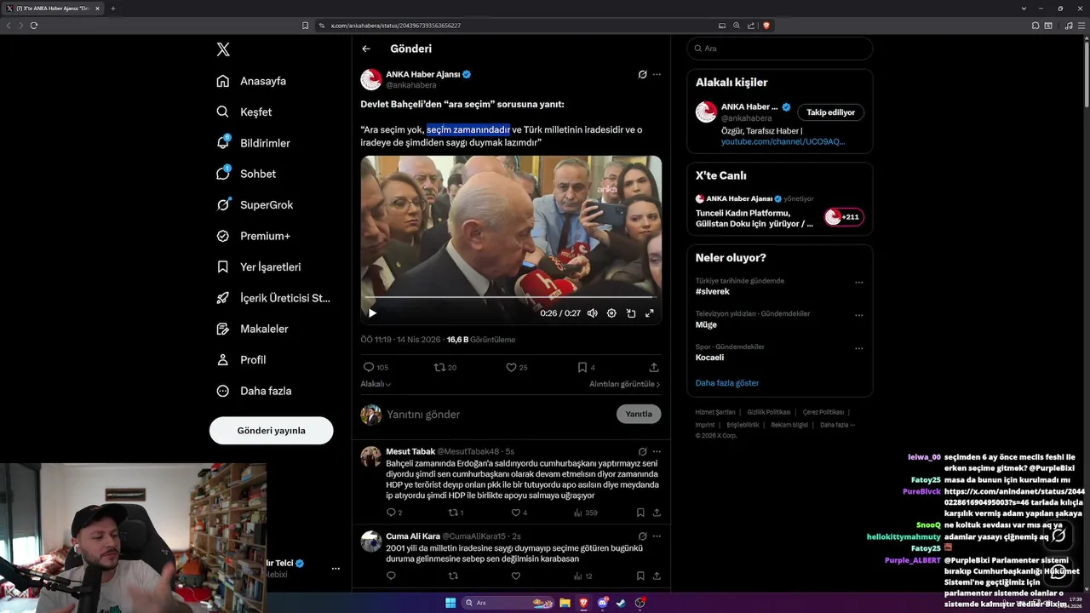Screen dimensions: 1090x613
Task: Open Steam from the taskbar
Action: [x=621, y=603]
